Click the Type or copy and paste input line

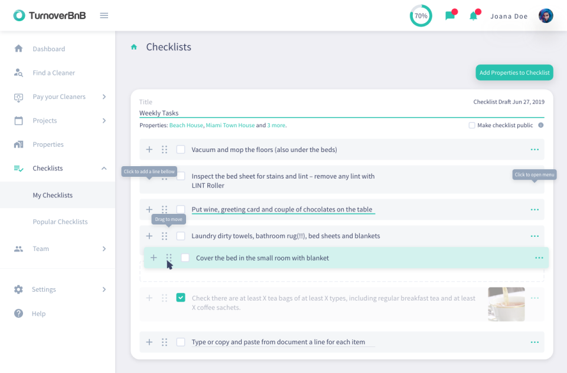pyautogui.click(x=283, y=342)
